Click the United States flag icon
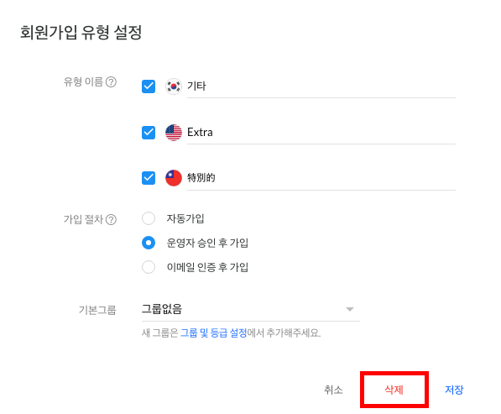501x414 pixels. point(174,133)
